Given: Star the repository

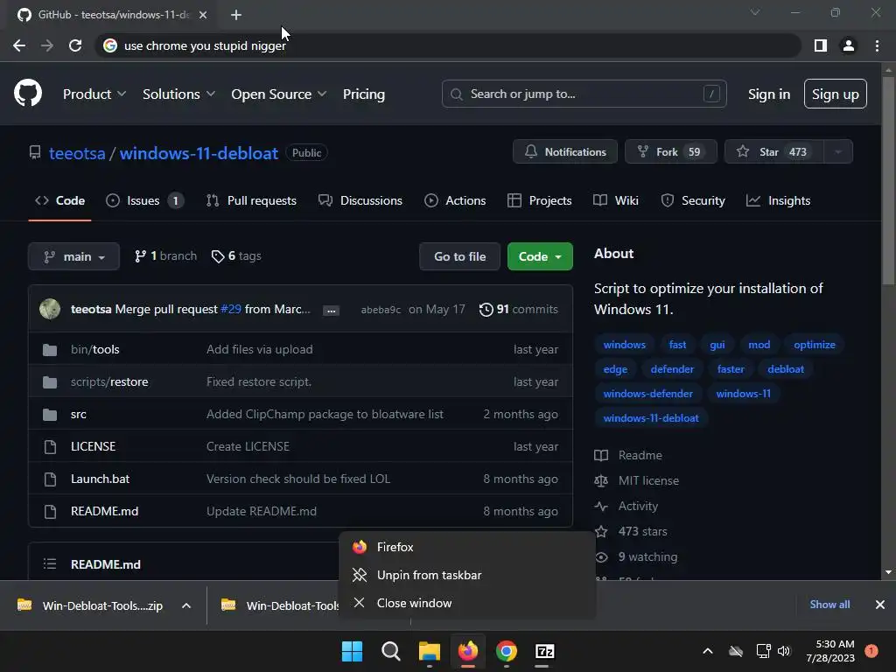Looking at the screenshot, I should pyautogui.click(x=773, y=152).
